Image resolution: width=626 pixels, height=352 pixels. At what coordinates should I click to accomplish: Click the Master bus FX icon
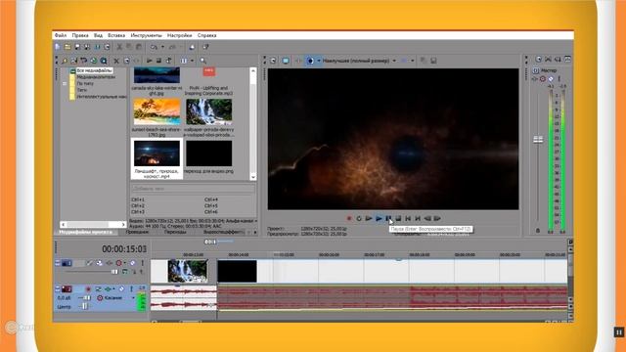pyautogui.click(x=536, y=79)
